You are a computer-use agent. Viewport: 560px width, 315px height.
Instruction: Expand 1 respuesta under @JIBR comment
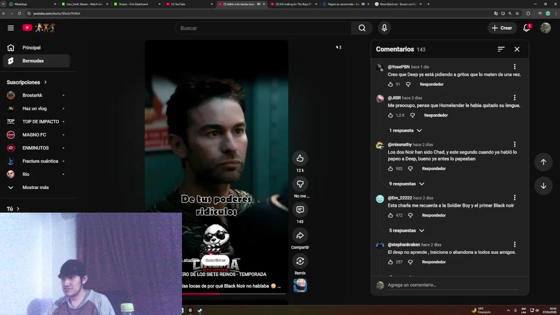coord(405,130)
